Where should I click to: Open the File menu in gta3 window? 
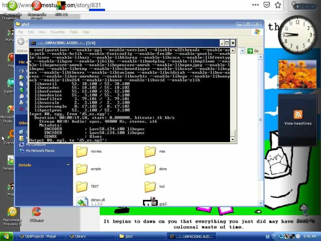(x=20, y=32)
